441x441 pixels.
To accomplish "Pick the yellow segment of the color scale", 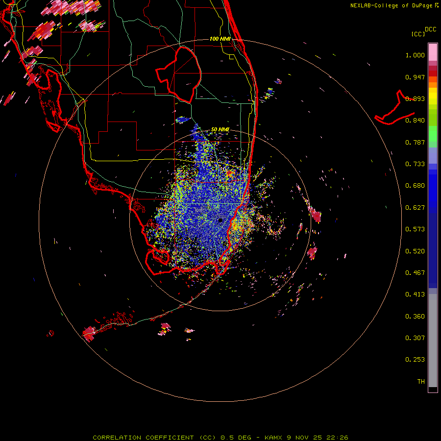I will coord(433,97).
